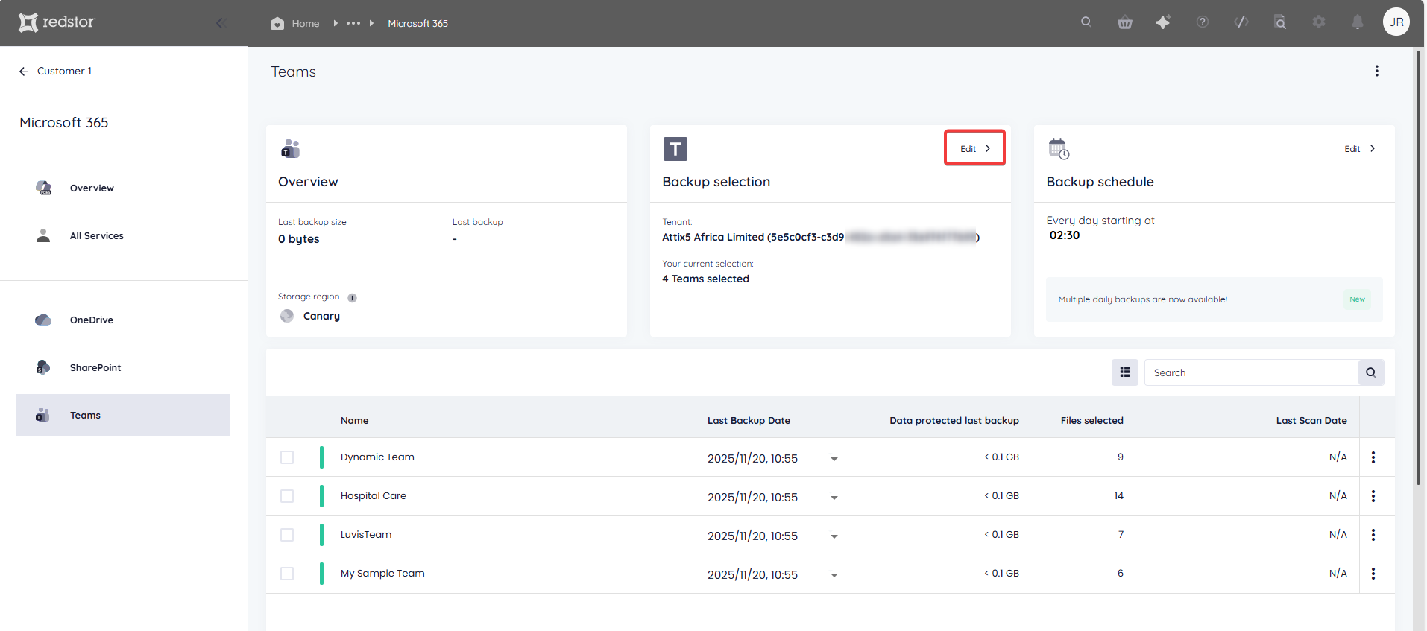Open the Dynamic Team name

377,457
